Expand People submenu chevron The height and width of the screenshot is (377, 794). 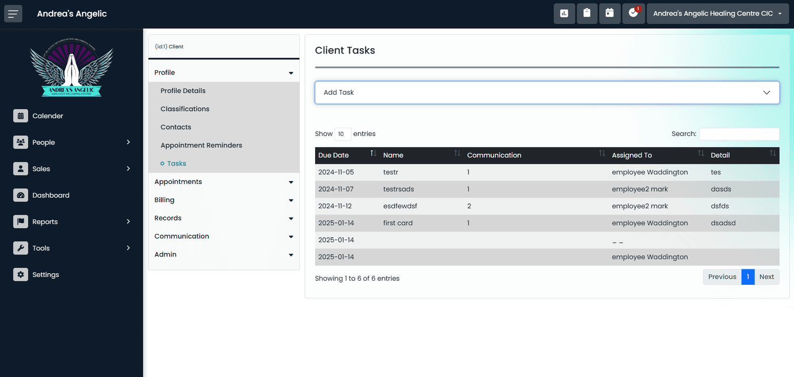click(128, 142)
